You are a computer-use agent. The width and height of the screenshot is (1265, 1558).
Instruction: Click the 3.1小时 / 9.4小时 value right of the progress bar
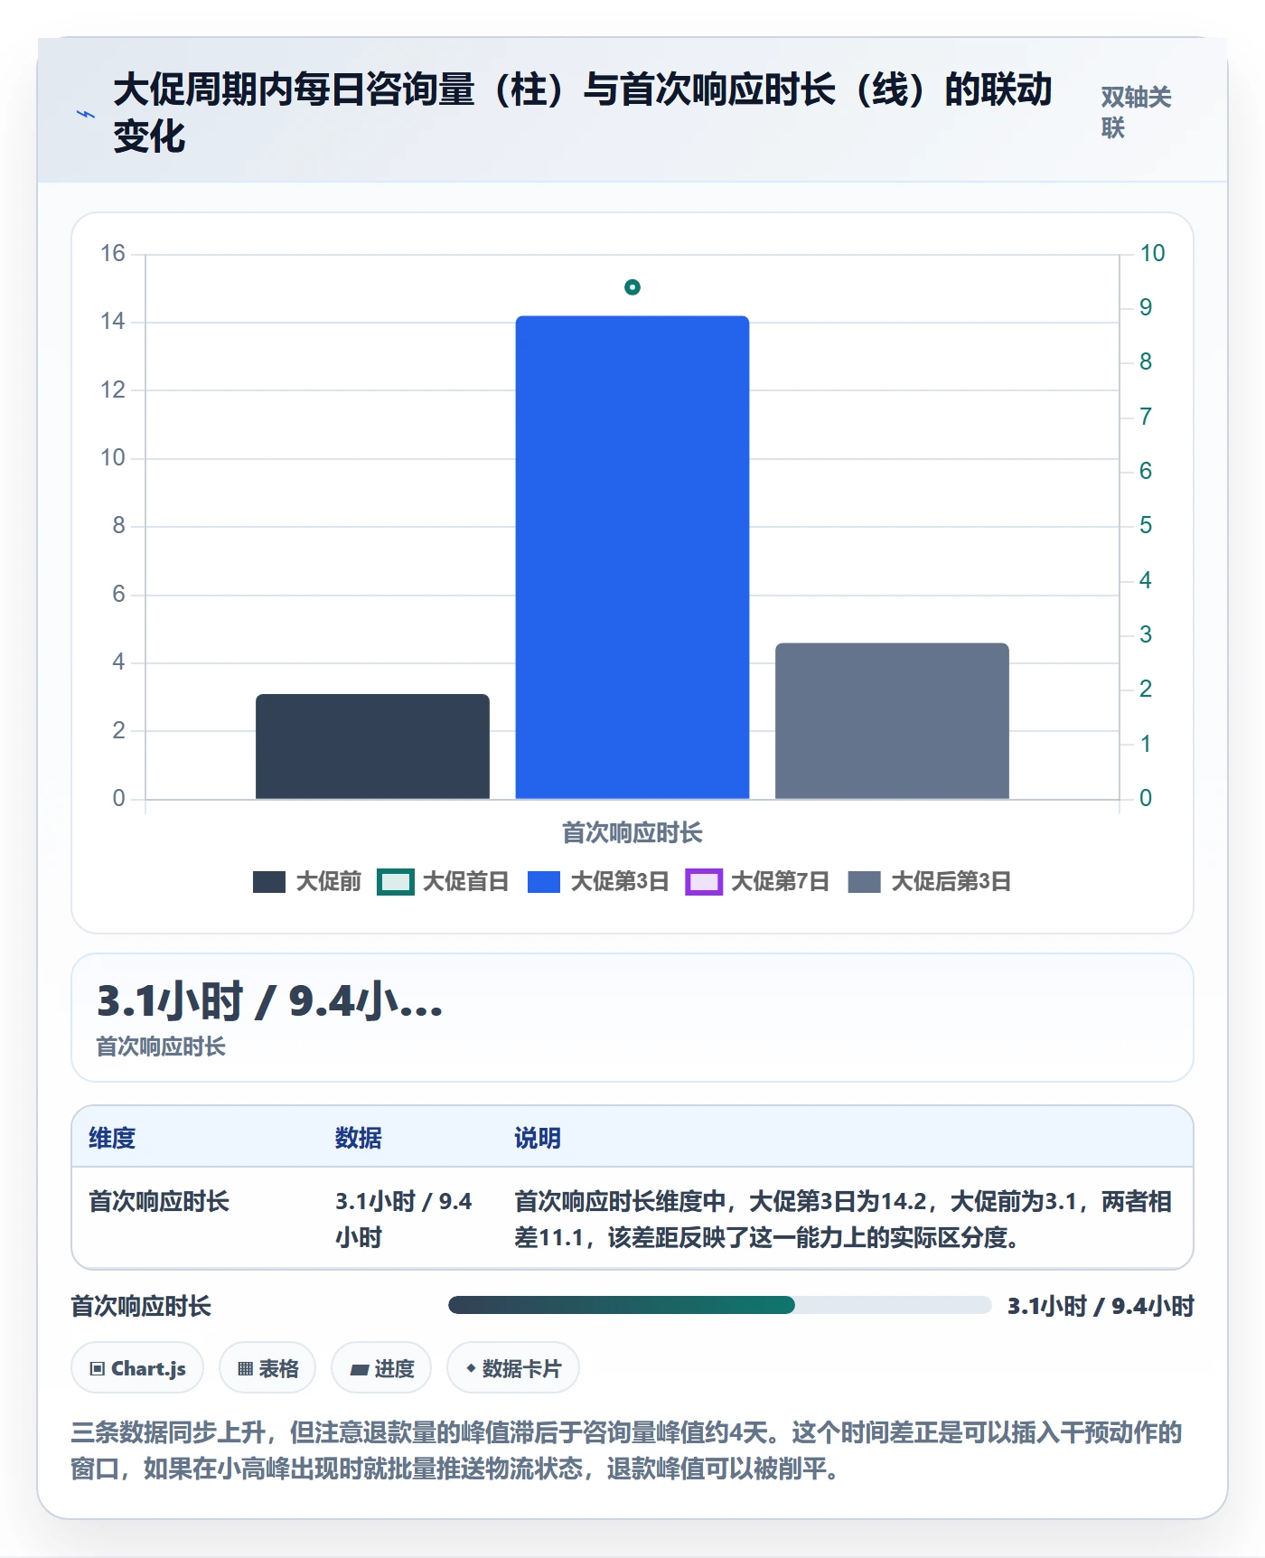1101,1307
